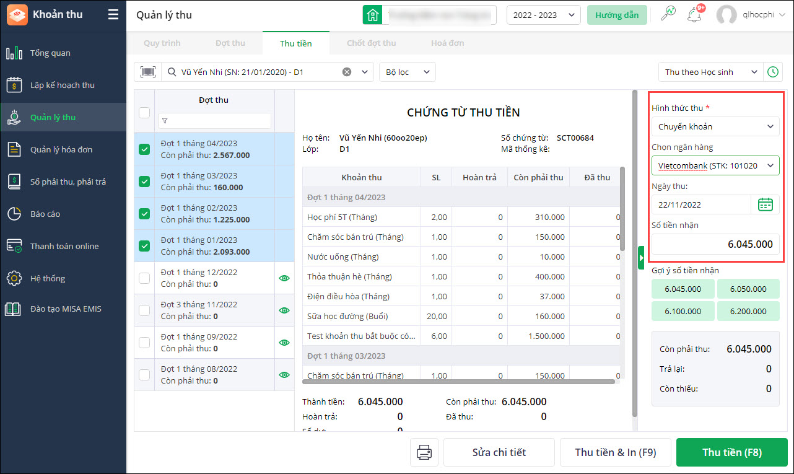Image resolution: width=794 pixels, height=474 pixels.
Task: Click the barcode scanner icon
Action: click(147, 72)
